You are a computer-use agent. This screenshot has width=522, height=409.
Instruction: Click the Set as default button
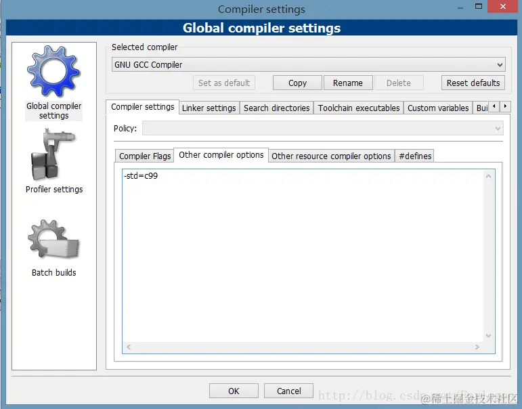point(224,83)
